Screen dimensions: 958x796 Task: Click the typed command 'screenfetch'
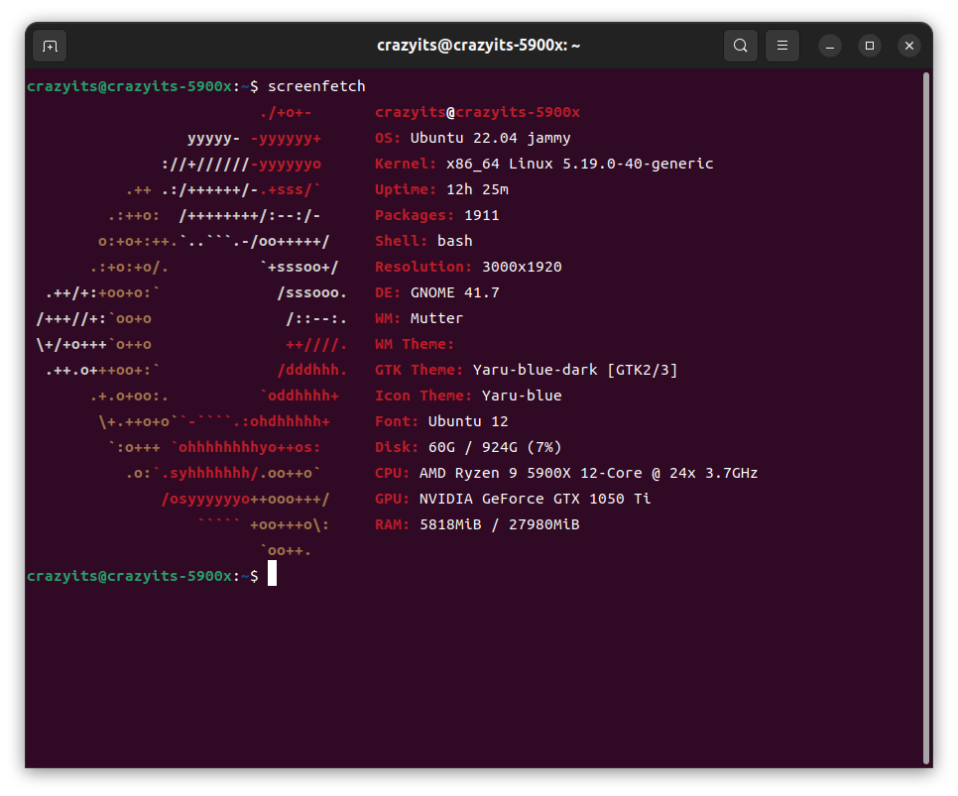316,86
